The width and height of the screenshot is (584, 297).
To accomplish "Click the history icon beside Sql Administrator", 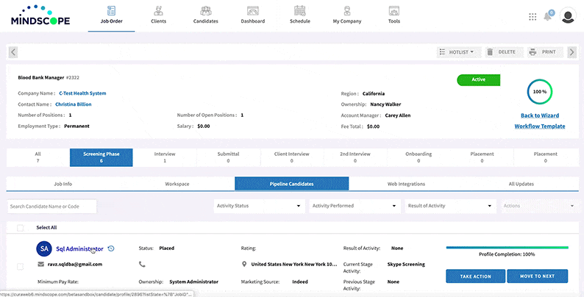I will coord(111,248).
